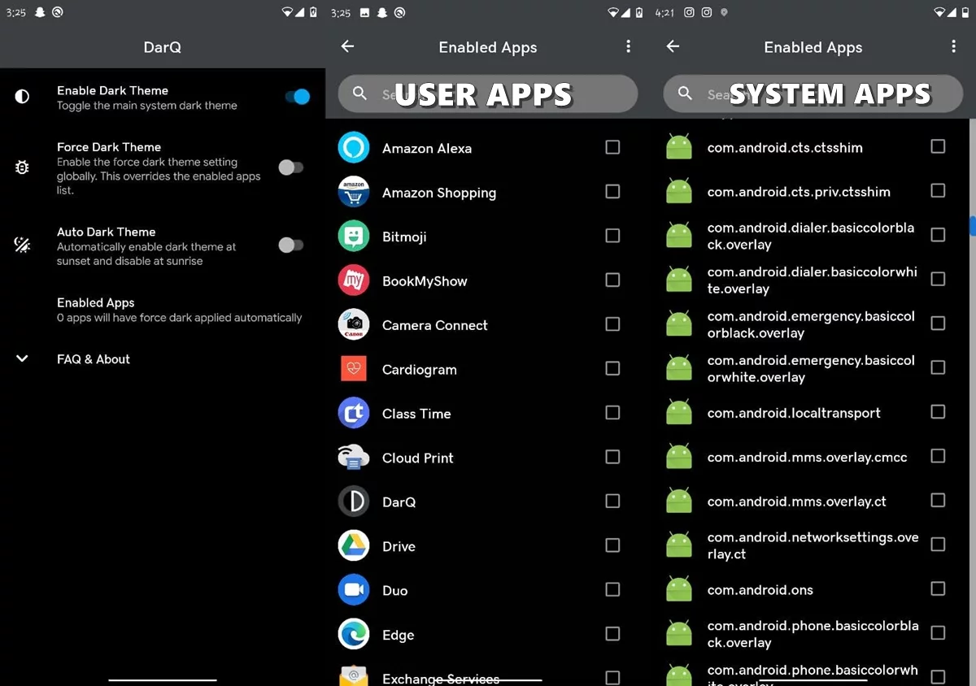Click the scrollbar thumb in System Apps list

[972, 225]
